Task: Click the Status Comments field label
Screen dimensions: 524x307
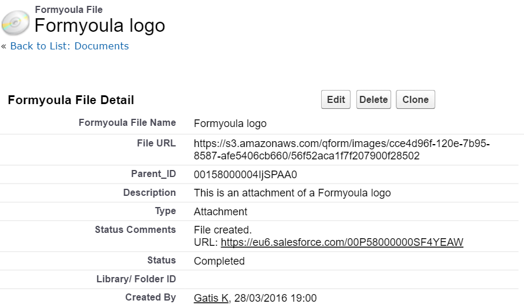Action: (x=135, y=229)
